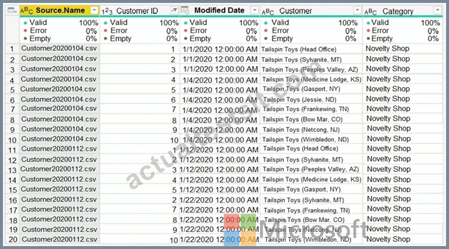Open the Customer column filter dropdown
The height and width of the screenshot is (249, 449).
(x=357, y=10)
